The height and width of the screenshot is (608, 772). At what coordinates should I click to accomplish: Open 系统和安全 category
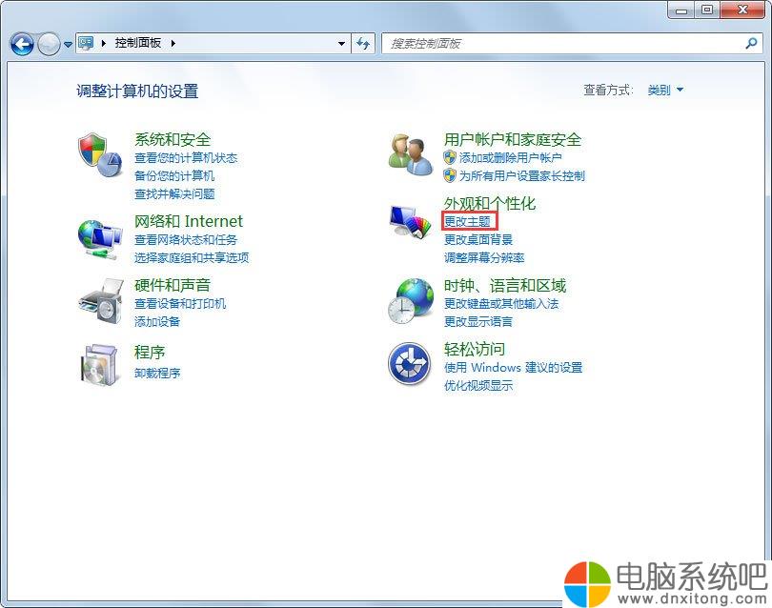click(173, 139)
